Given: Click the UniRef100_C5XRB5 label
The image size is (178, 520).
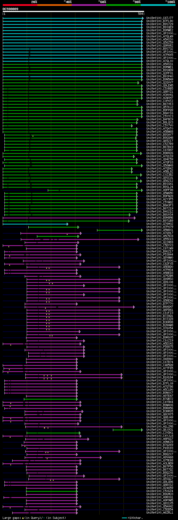Looking at the screenshot, I should tap(160, 89).
